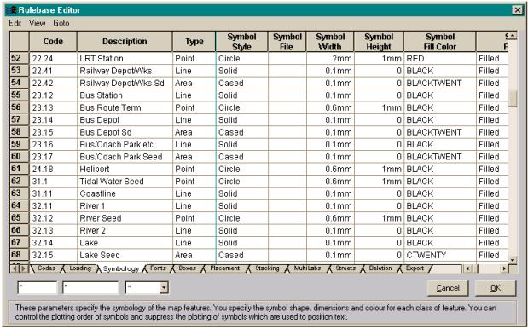Click the 'LRT Station' description cell
This screenshot has width=528, height=329.
125,59
